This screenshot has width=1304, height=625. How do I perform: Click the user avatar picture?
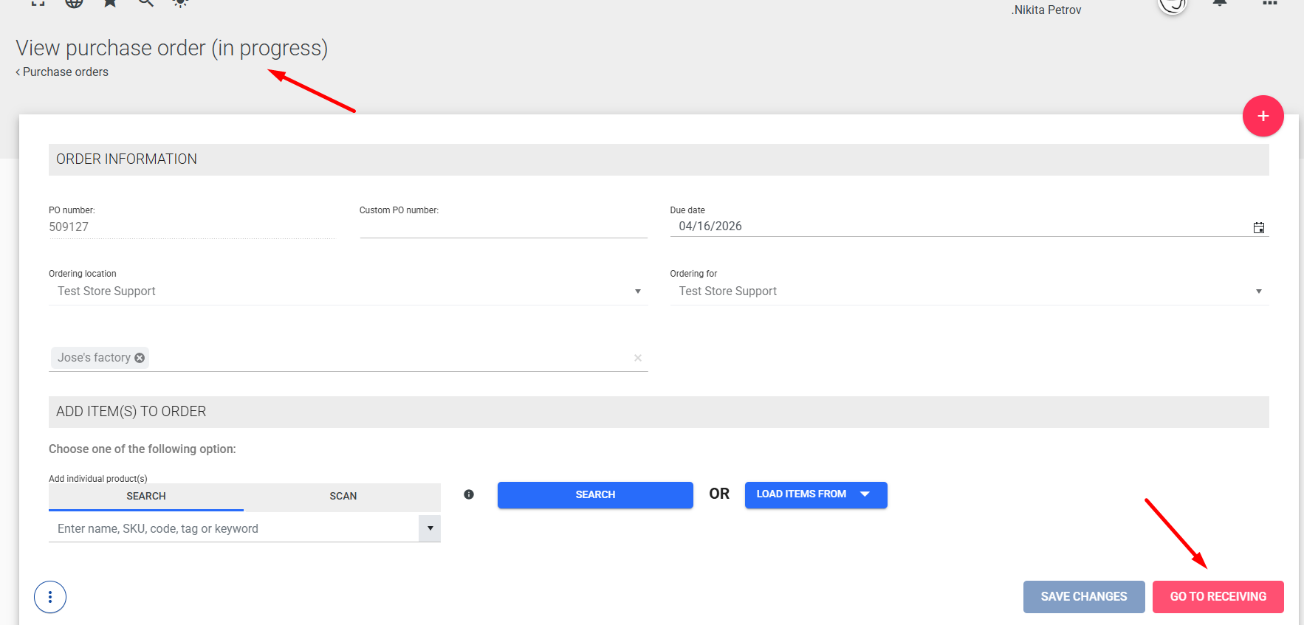pyautogui.click(x=1173, y=5)
